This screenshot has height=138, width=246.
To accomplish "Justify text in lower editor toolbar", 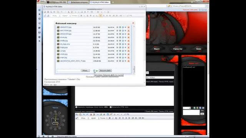I will 129,118.
